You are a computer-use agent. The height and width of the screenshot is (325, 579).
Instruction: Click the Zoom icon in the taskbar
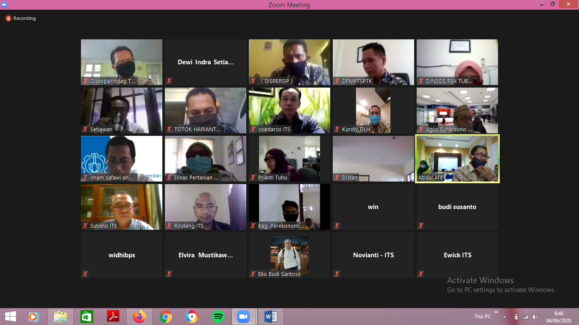coord(243,317)
